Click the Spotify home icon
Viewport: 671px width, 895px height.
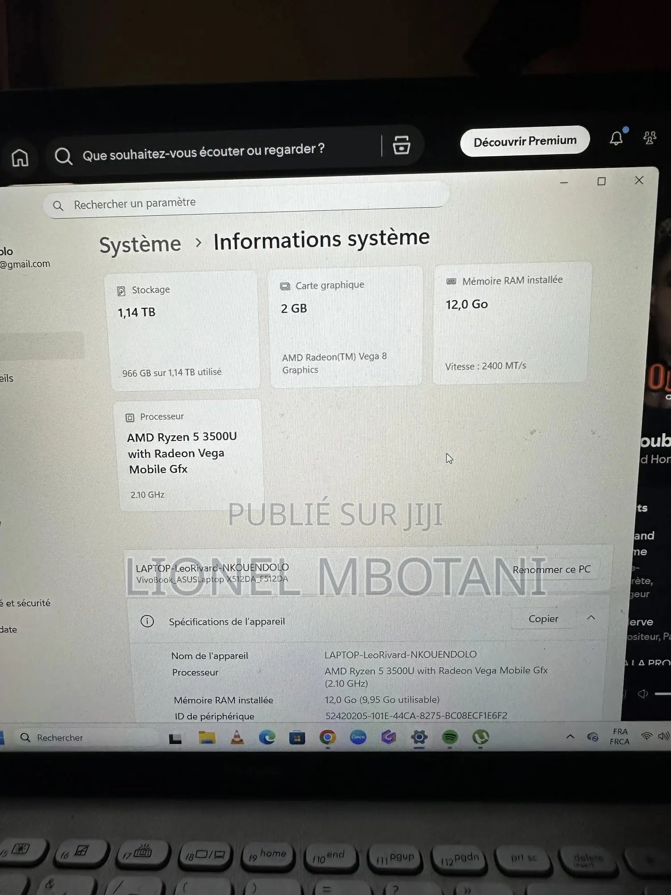point(20,158)
